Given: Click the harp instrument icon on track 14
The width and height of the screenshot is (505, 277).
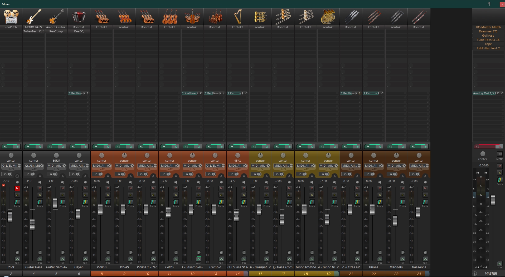Looking at the screenshot, I should pos(237,17).
